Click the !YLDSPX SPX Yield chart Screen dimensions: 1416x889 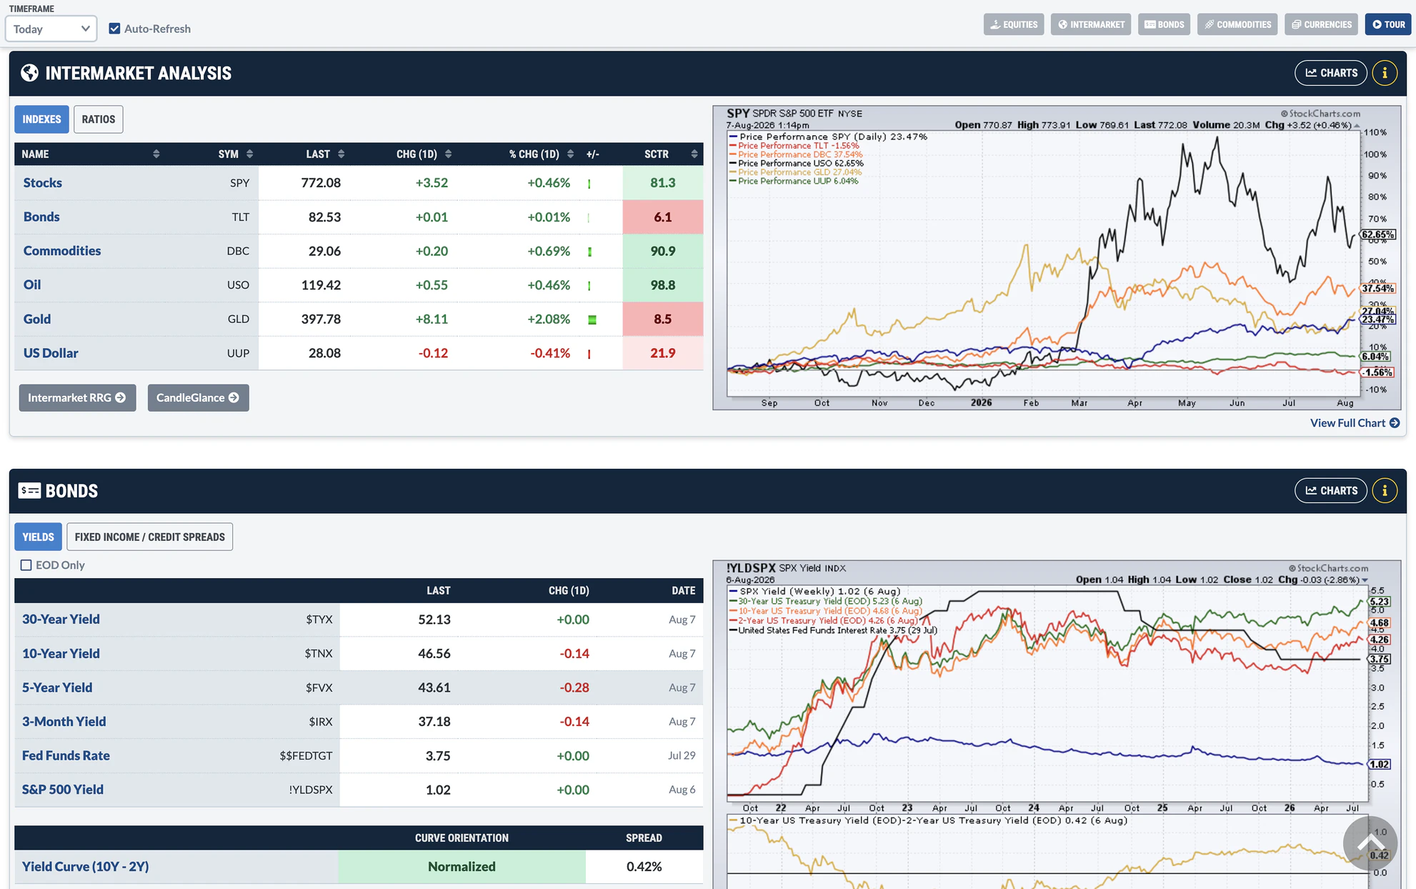coord(1057,725)
